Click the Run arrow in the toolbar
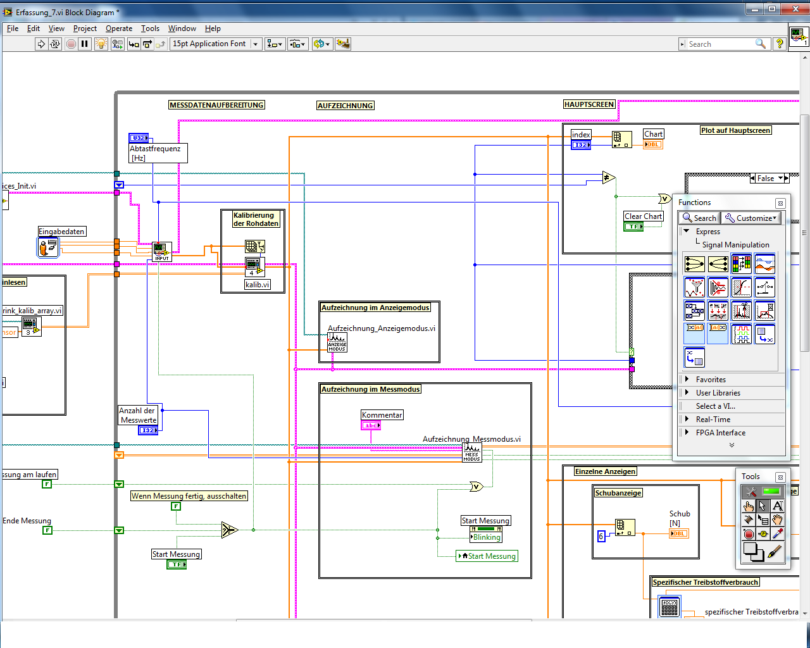The width and height of the screenshot is (810, 648). [x=41, y=44]
